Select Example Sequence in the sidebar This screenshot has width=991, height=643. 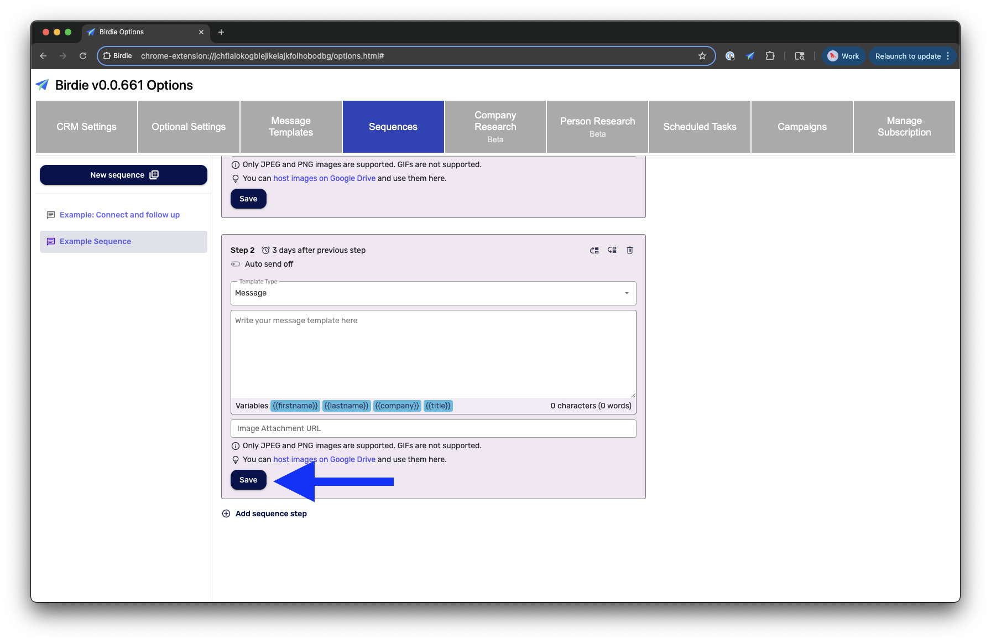coord(123,241)
